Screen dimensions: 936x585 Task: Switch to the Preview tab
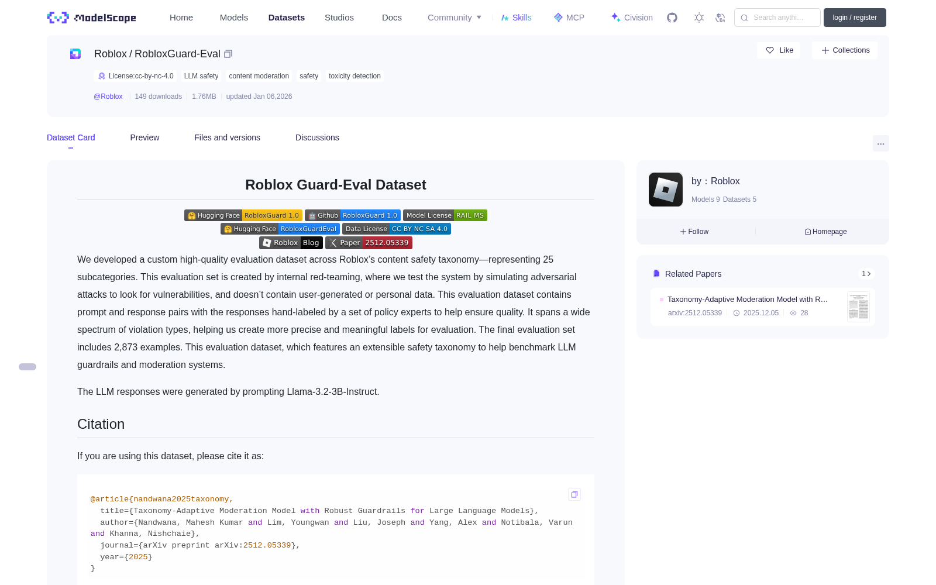[x=144, y=137]
